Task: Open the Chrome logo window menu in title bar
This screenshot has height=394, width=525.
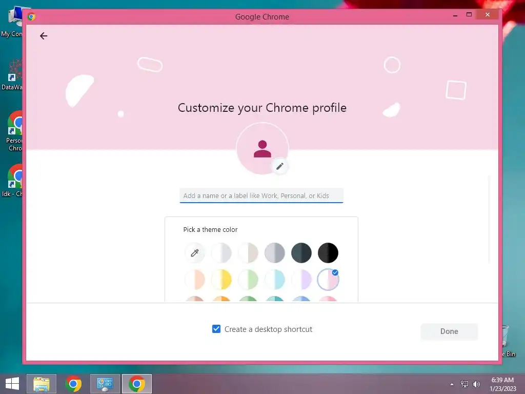Action: click(31, 16)
